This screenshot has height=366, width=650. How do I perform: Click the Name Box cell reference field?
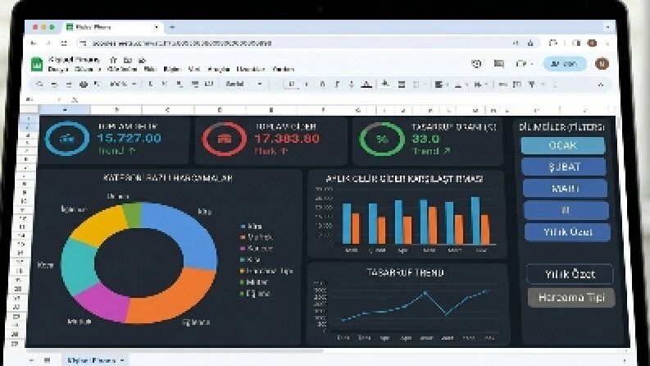(42, 99)
